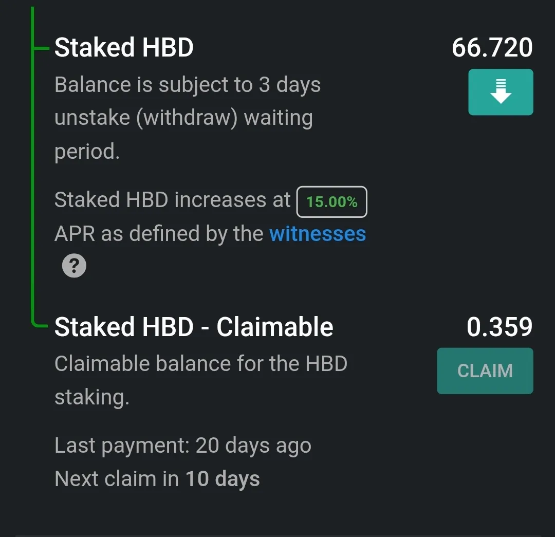The width and height of the screenshot is (555, 537).
Task: Select the Staked HBD increases at text
Action: click(172, 200)
